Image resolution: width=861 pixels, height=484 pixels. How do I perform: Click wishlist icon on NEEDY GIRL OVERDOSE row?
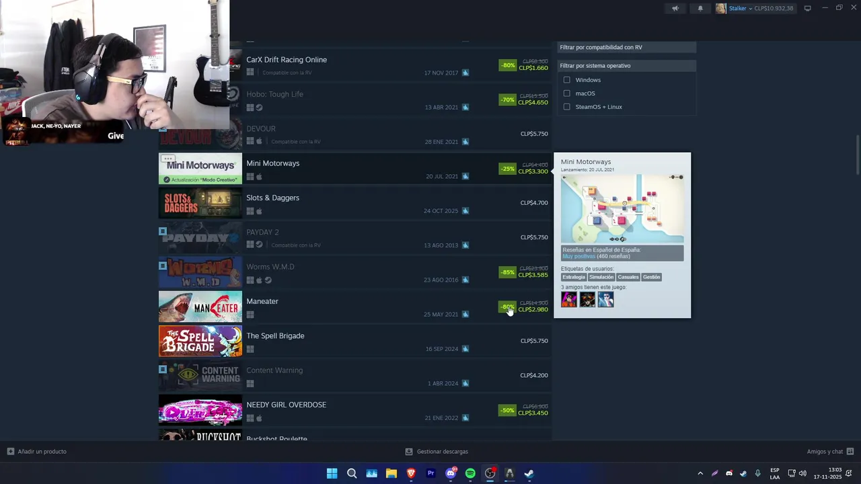[465, 417]
